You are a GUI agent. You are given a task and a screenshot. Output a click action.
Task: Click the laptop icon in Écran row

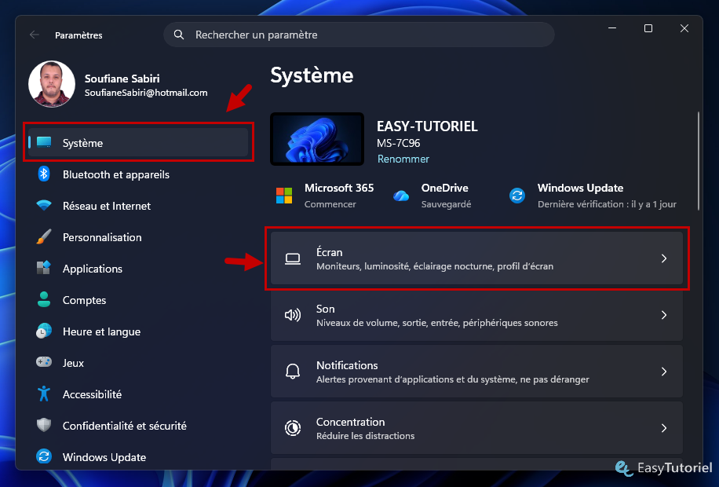pyautogui.click(x=293, y=259)
